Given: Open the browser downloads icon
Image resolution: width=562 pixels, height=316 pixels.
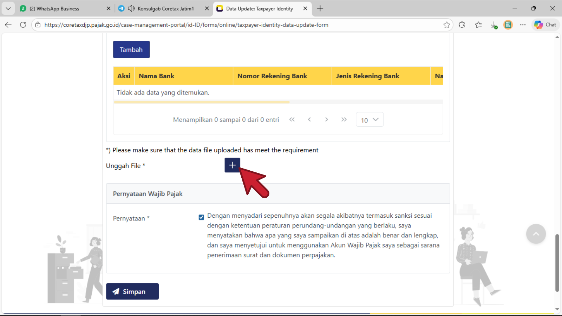Looking at the screenshot, I should point(494,25).
